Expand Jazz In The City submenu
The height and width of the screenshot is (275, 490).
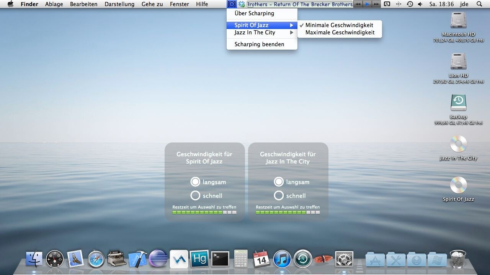(262, 32)
